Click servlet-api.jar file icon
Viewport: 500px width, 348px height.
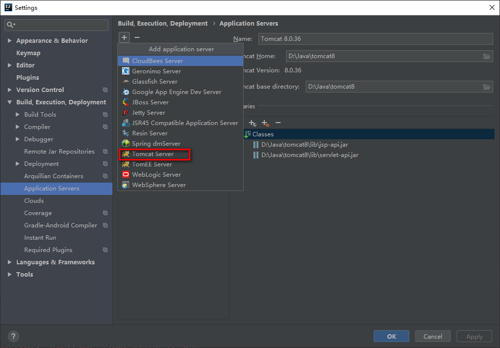(256, 155)
